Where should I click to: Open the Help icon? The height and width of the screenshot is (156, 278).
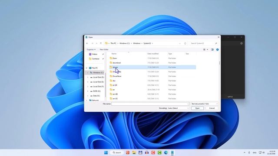[x=217, y=49]
